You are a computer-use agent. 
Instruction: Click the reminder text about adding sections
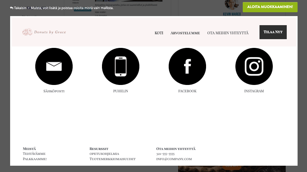tap(72, 8)
